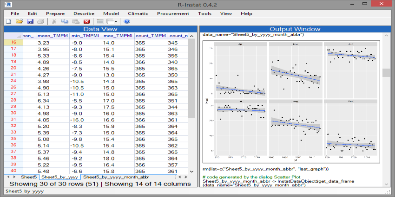
Task: Click the Data View scroll up arrow
Action: click(191, 36)
